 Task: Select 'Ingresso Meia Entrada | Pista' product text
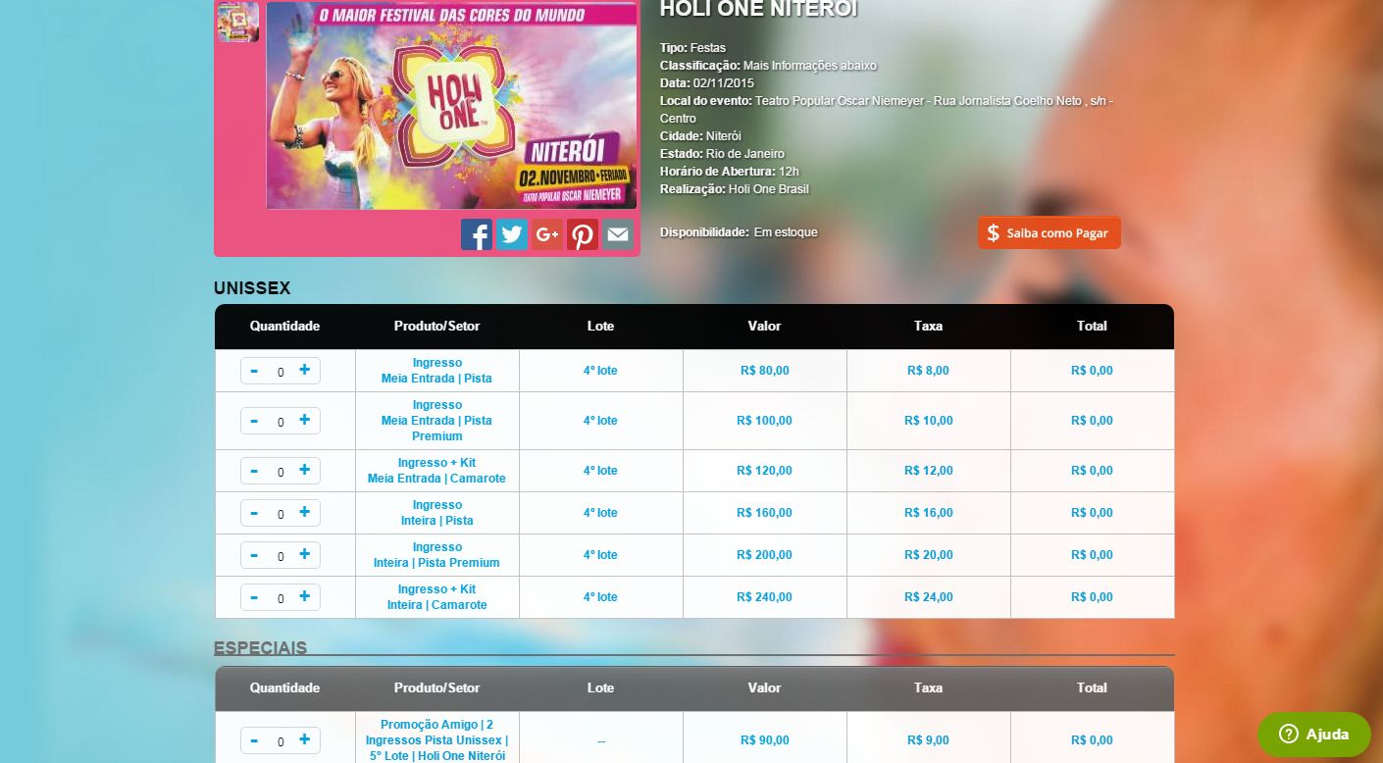pyautogui.click(x=436, y=371)
